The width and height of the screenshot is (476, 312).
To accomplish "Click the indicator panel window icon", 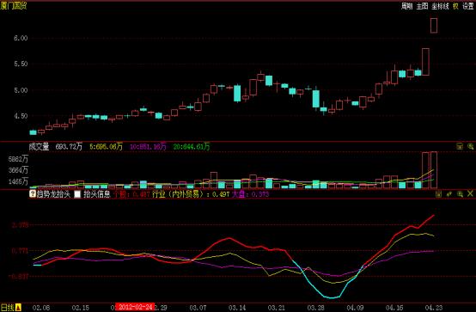I will click(438, 193).
